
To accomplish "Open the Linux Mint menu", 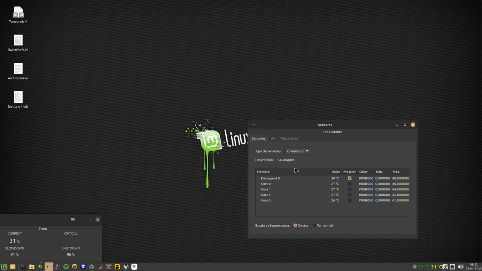I will point(4,266).
